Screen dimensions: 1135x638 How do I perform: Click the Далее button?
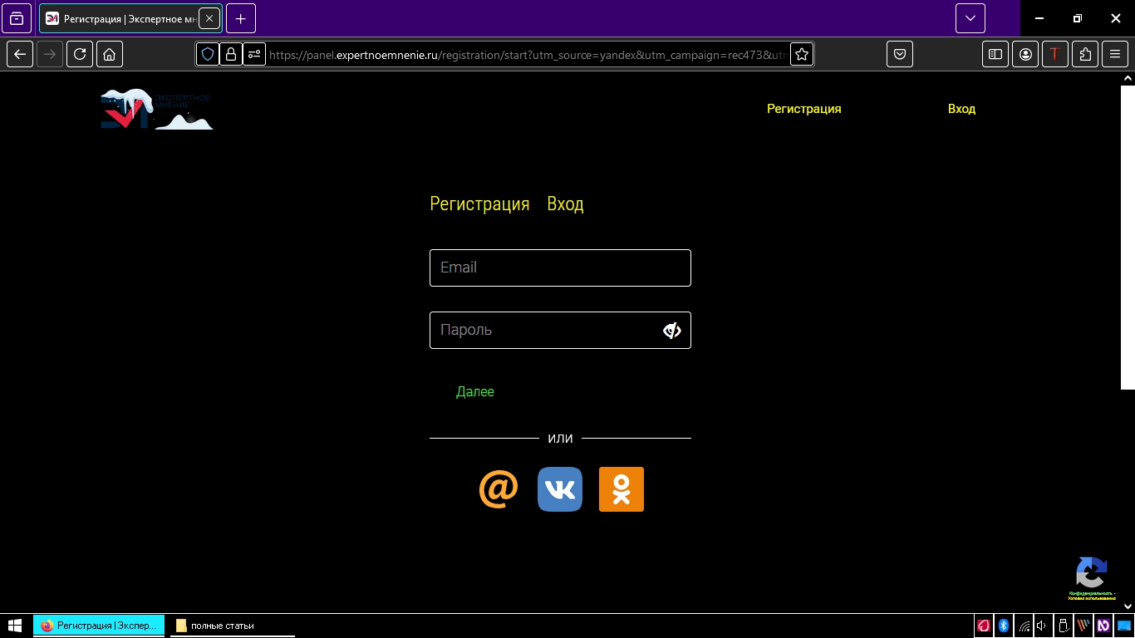(475, 391)
